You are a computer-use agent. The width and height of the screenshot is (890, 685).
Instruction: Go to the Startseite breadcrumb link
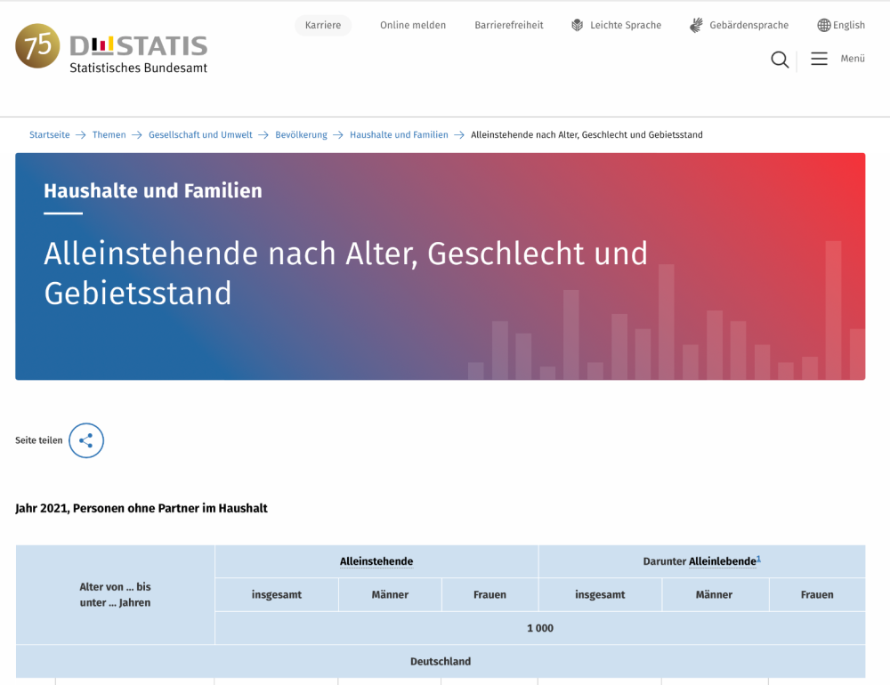point(49,134)
